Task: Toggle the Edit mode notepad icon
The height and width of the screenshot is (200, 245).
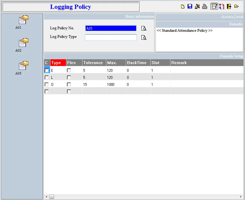Action: pyautogui.click(x=214, y=6)
